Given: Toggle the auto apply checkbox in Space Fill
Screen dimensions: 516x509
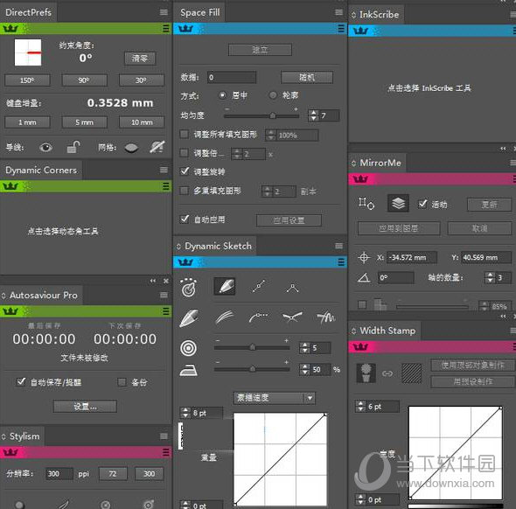Looking at the screenshot, I should coord(185,219).
